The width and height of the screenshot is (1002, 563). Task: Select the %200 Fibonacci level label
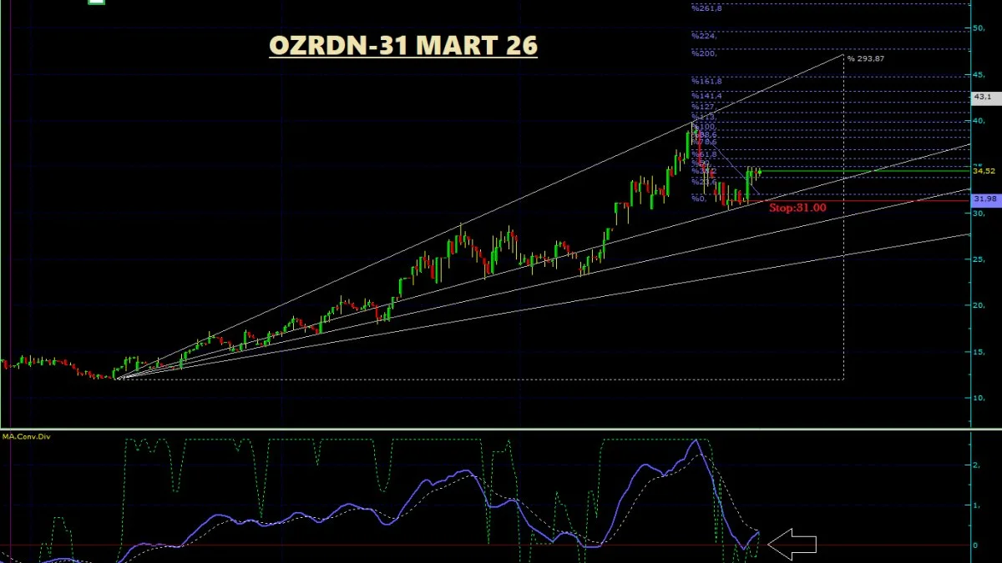[704, 53]
